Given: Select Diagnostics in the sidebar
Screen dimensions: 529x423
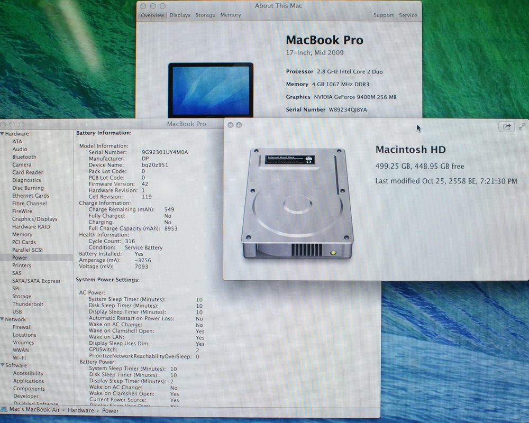Looking at the screenshot, I should (26, 180).
